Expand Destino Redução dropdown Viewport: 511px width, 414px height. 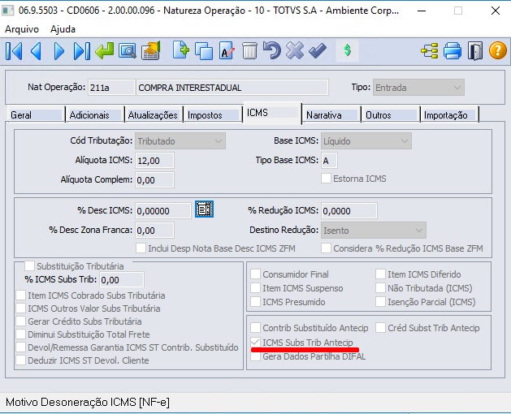[x=374, y=231]
